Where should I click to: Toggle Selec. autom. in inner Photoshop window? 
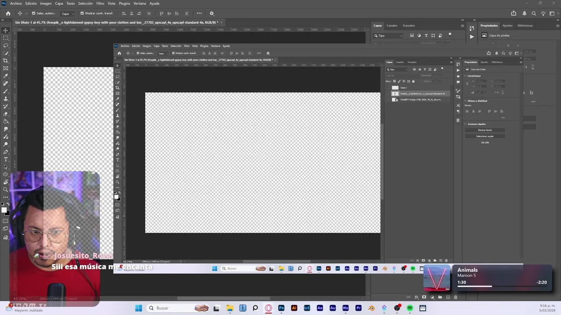click(138, 53)
